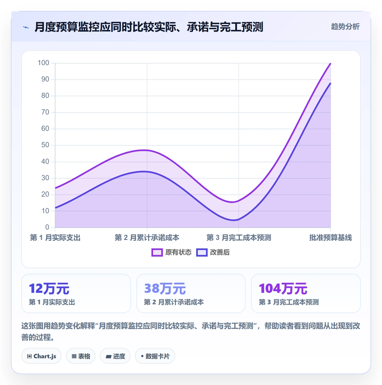Select the Chart.js tag chip
Screen dimensions: 382x385
coord(41,356)
